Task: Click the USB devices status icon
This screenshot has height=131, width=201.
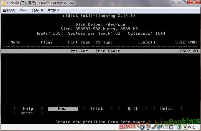Action: [154, 127]
